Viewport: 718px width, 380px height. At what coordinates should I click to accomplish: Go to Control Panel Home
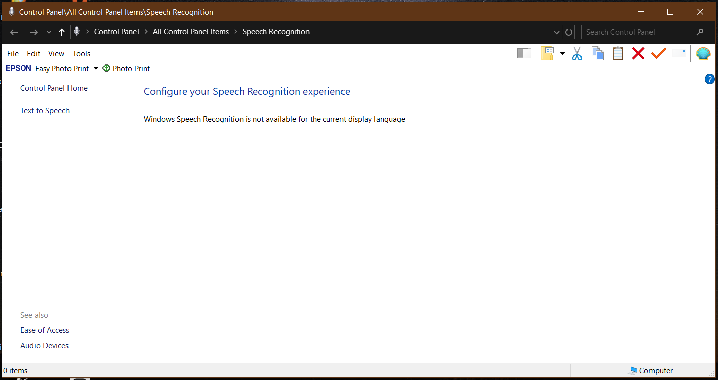(54, 88)
